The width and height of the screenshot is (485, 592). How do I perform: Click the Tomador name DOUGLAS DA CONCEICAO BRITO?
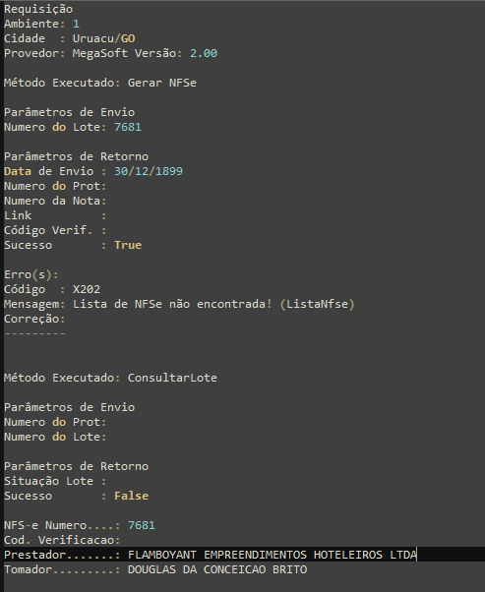click(x=217, y=569)
